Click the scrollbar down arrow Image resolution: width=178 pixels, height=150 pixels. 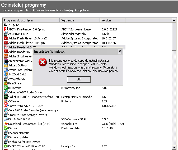174,148
